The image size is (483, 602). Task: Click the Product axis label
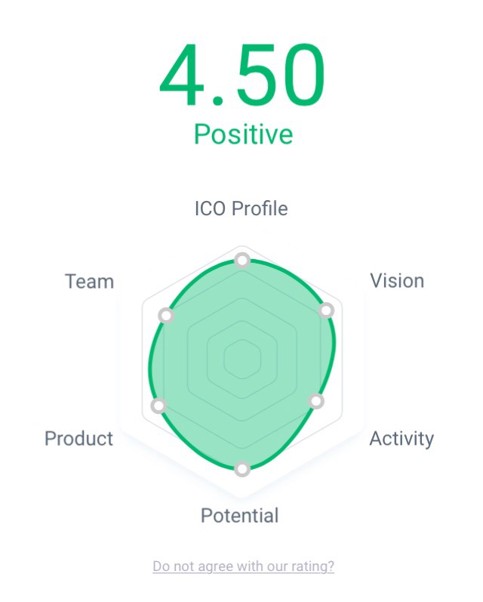point(78,439)
